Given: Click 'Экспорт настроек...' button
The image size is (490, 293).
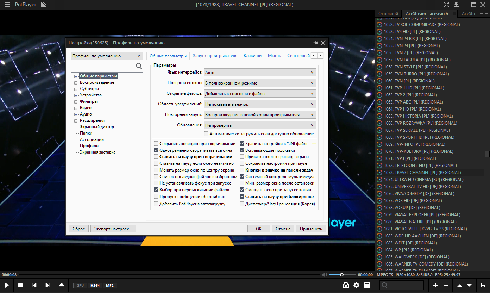Looking at the screenshot, I should (x=113, y=229).
